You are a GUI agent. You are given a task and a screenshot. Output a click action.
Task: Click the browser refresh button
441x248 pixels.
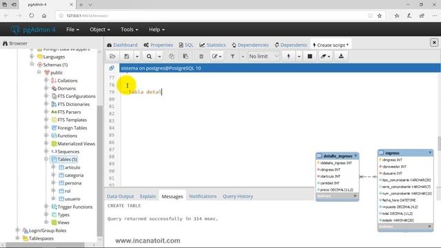tap(32, 15)
